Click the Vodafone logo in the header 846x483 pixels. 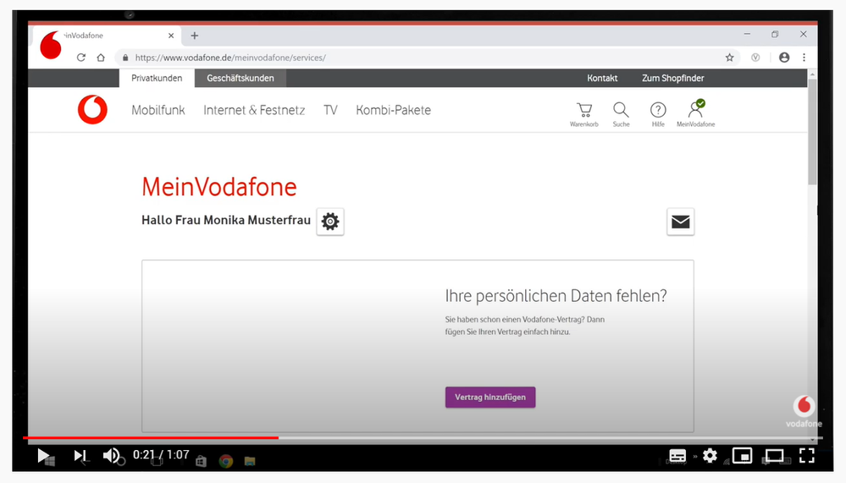[92, 110]
